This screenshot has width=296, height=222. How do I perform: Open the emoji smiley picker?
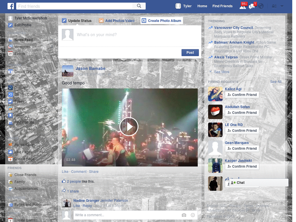tap(193, 215)
